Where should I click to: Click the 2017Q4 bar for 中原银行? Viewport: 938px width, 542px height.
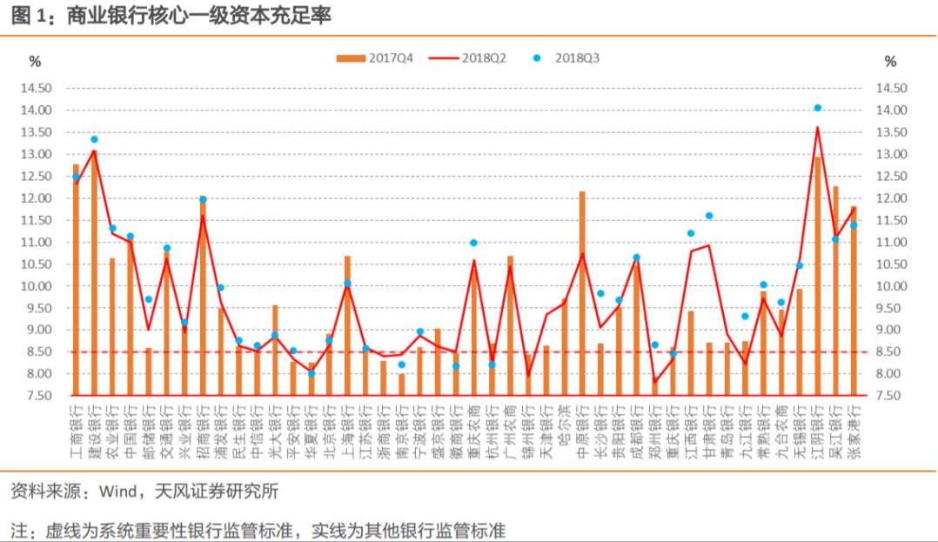point(583,293)
